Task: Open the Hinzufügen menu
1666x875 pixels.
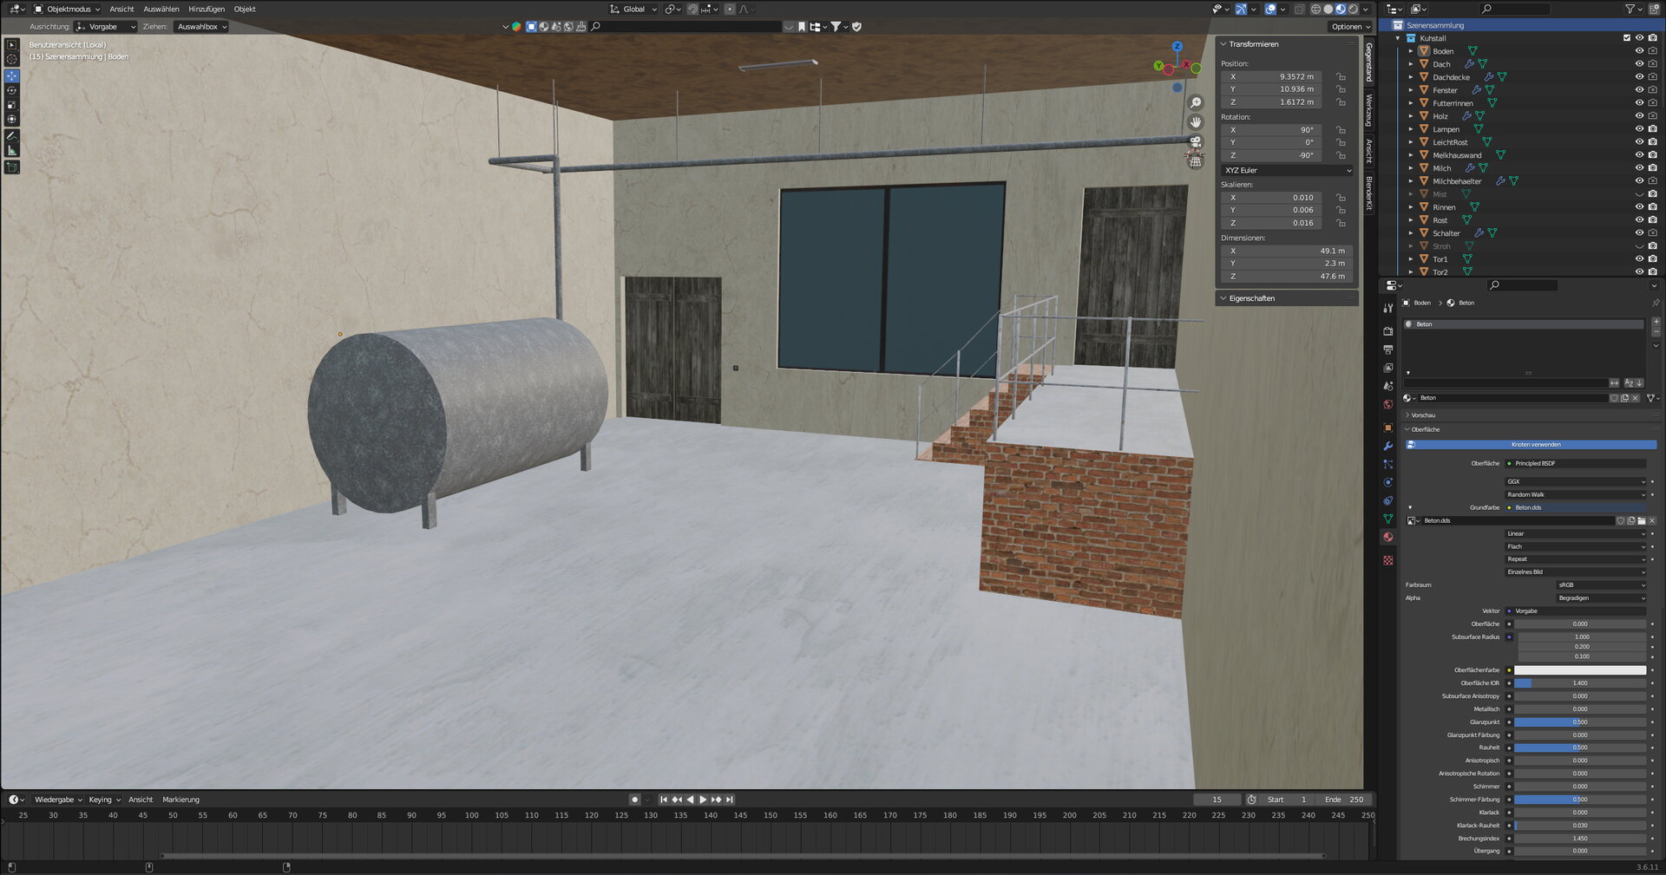Action: tap(207, 9)
